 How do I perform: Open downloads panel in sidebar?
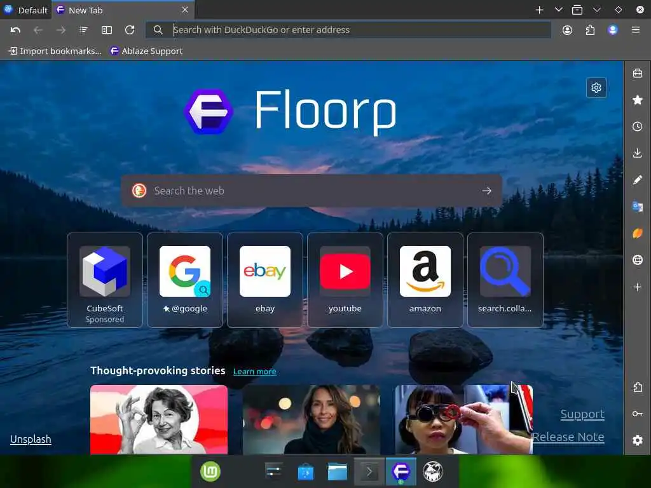point(637,153)
